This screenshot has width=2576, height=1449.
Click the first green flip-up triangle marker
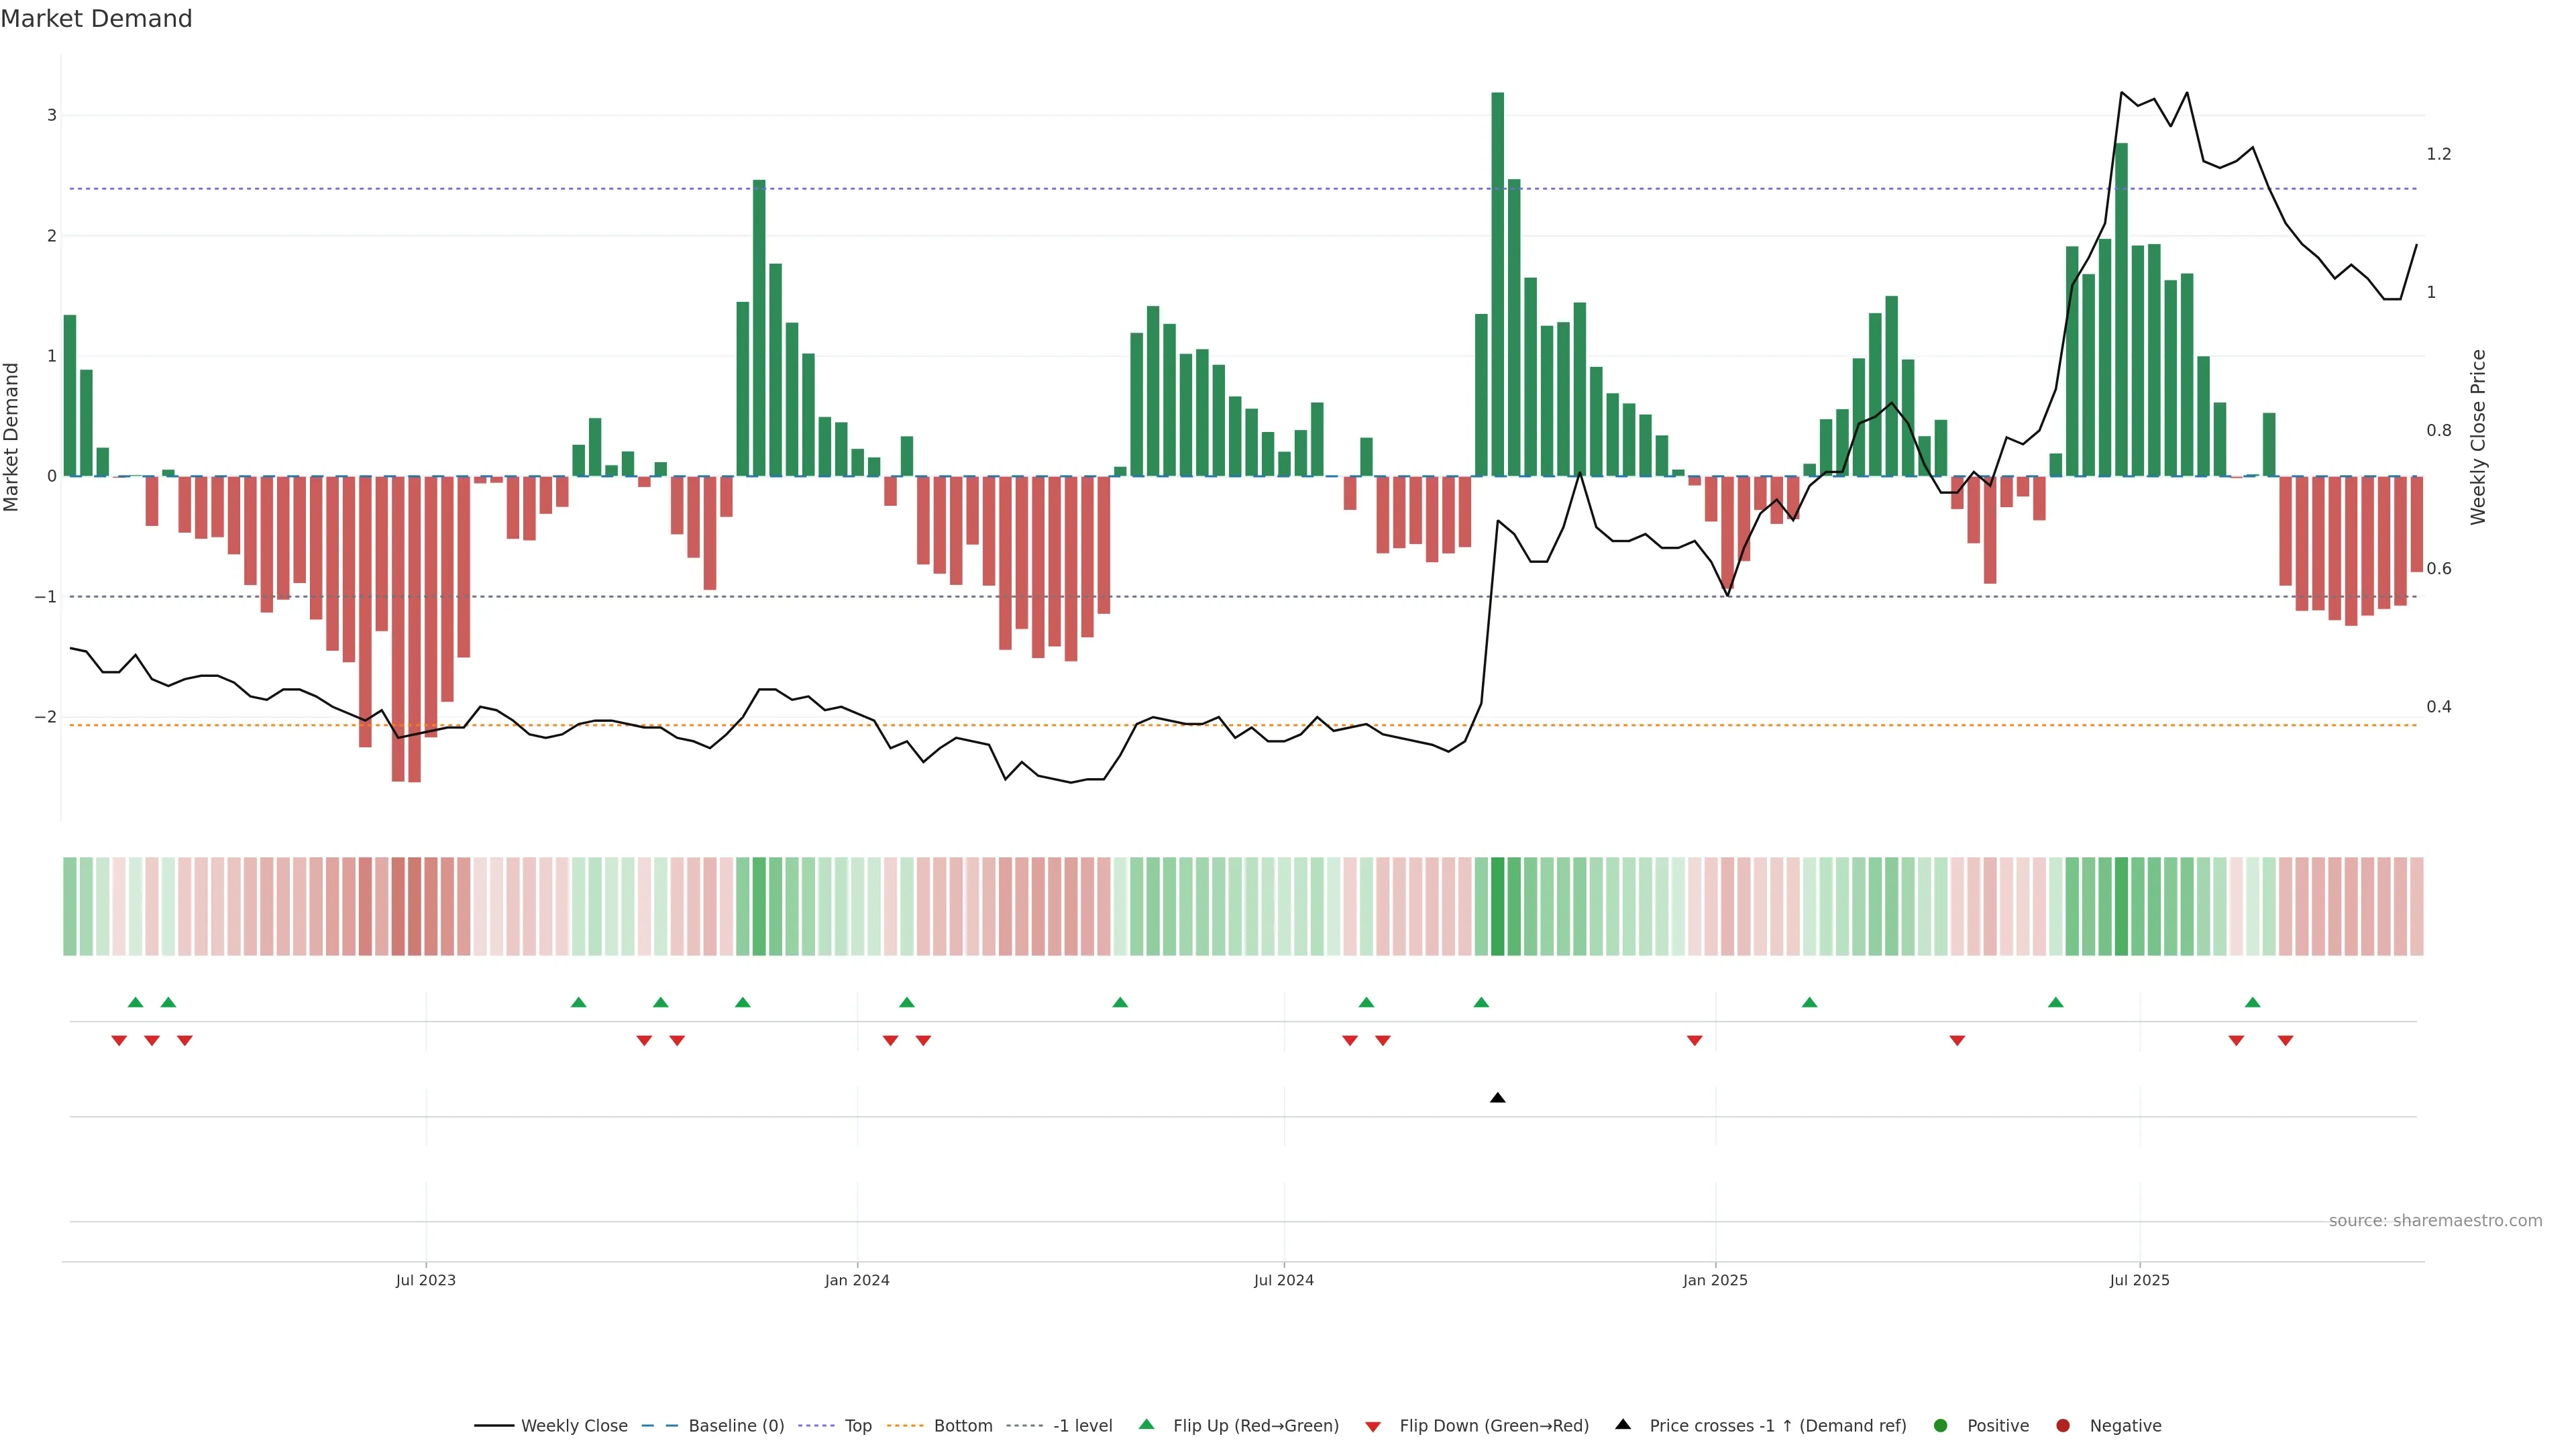click(x=135, y=1002)
